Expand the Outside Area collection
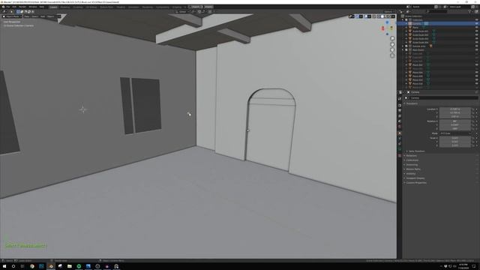Screen dimensions: 480x270 point(403,46)
